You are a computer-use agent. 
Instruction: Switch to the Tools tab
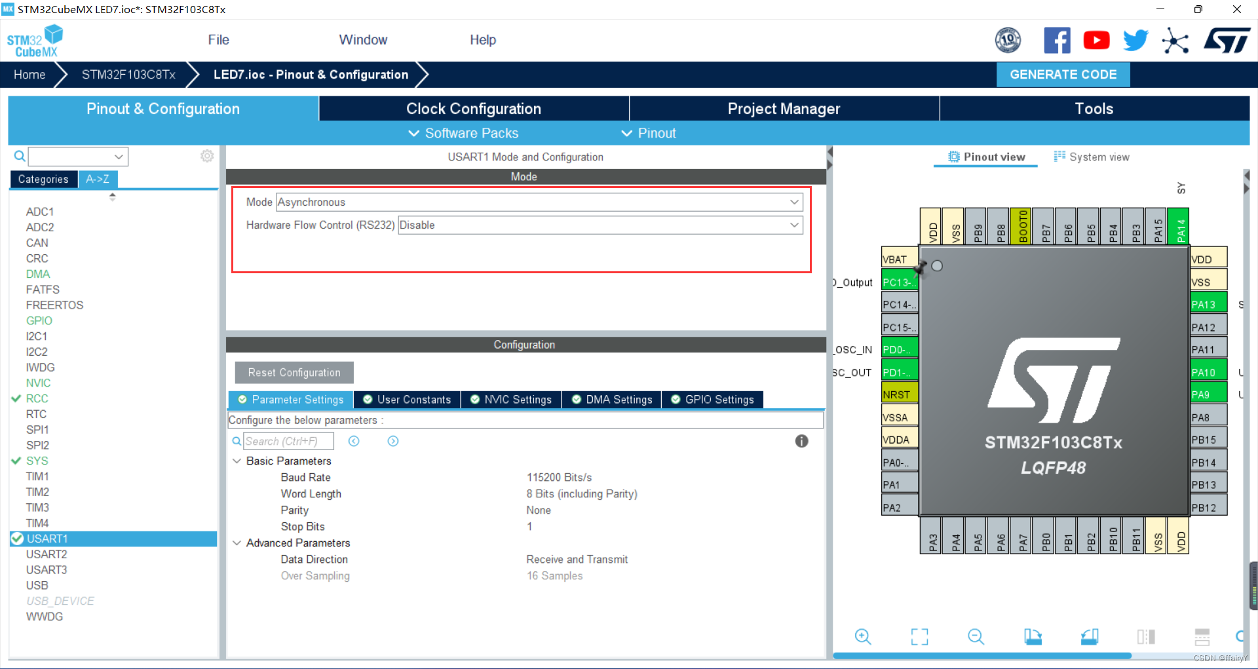click(x=1094, y=109)
